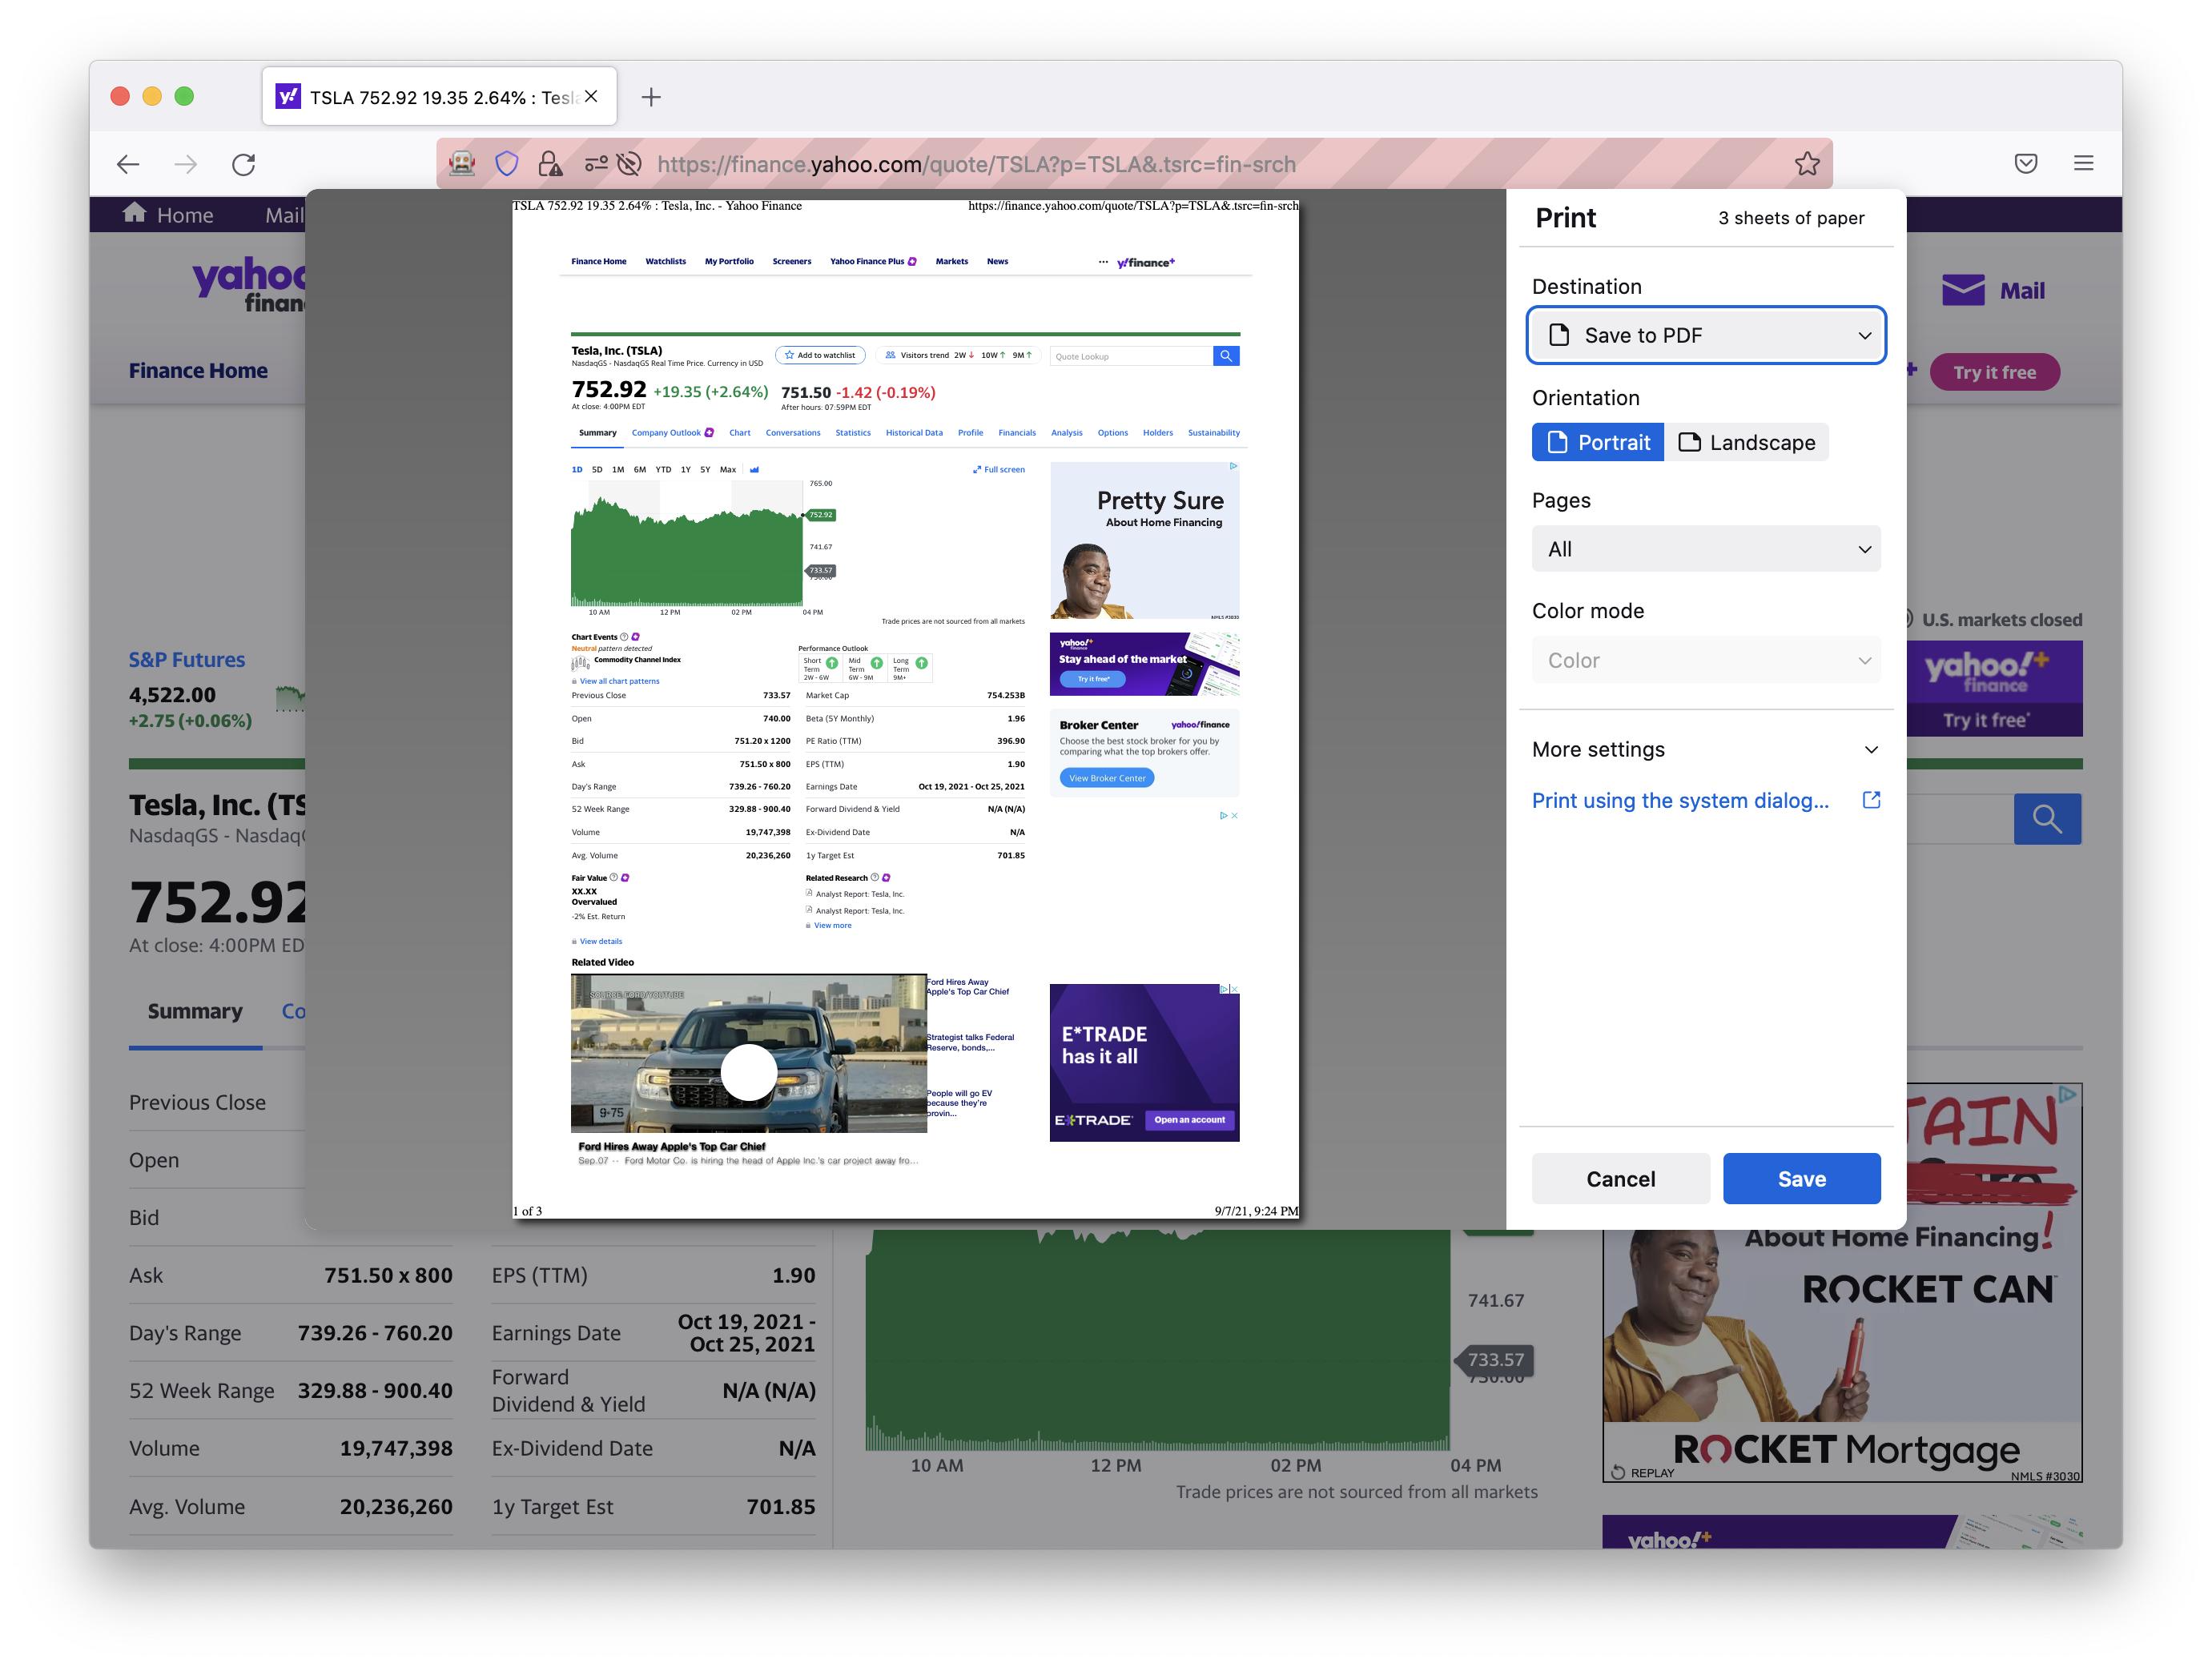Click the robot extension icon in address bar
The height and width of the screenshot is (1667, 2212).
click(462, 164)
